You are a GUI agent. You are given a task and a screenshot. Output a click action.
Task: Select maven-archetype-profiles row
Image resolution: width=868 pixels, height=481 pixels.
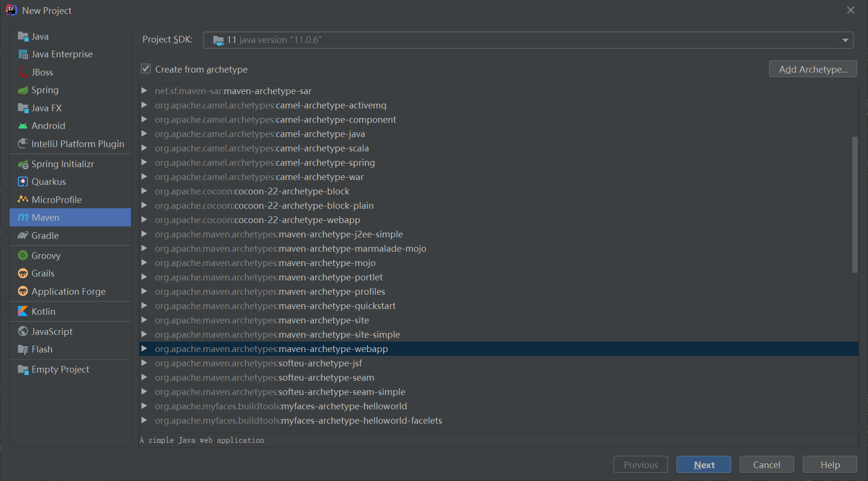click(x=499, y=291)
